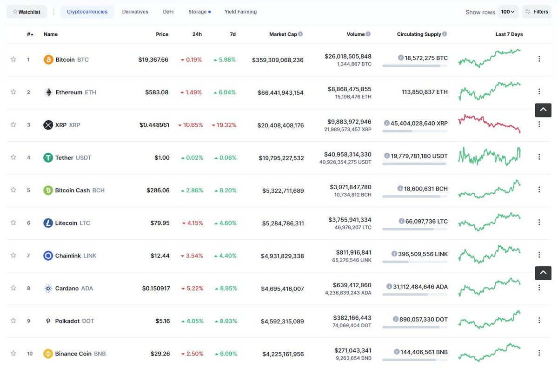Open the three-dot menu for Cardano
558x368 pixels.
click(x=539, y=288)
